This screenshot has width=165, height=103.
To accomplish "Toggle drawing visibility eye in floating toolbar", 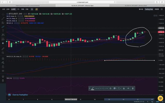I will pyautogui.click(x=128, y=88).
